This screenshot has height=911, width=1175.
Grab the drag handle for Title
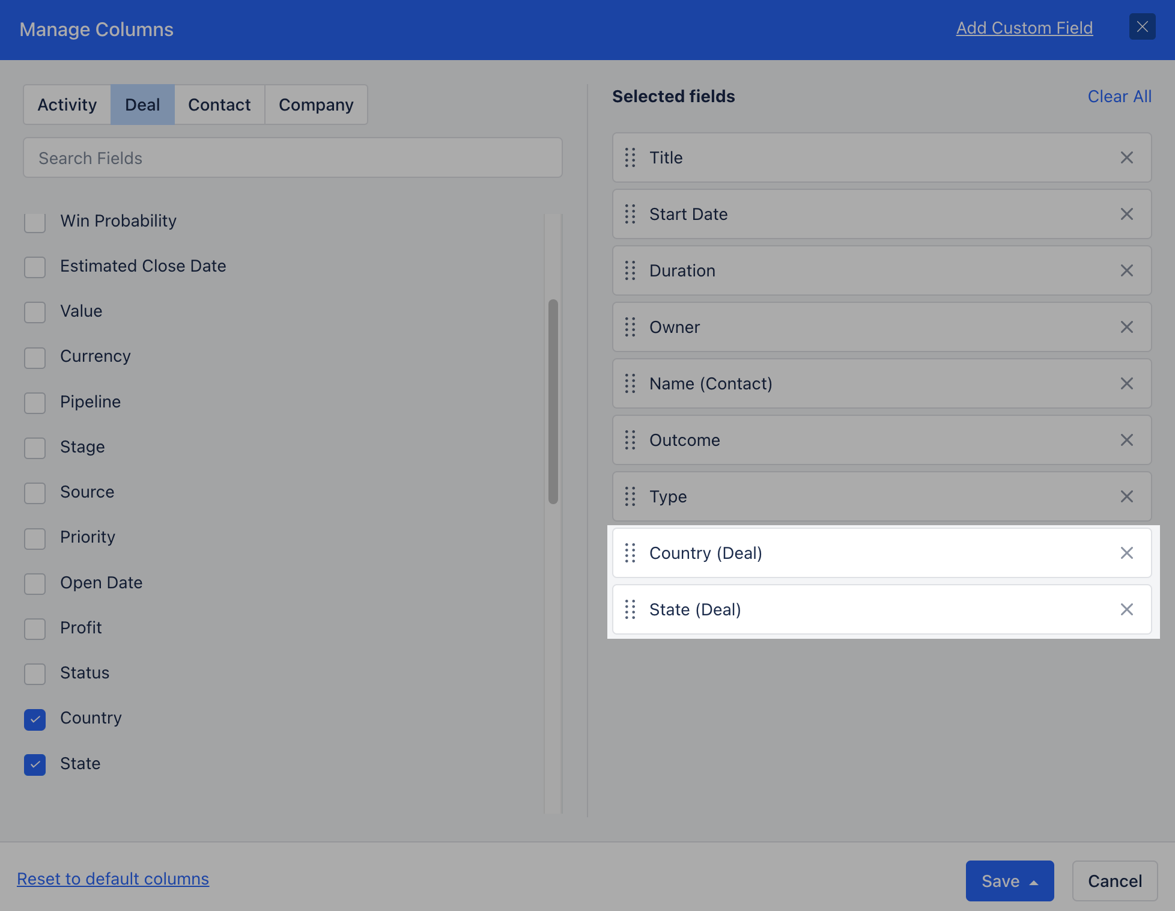pos(630,157)
